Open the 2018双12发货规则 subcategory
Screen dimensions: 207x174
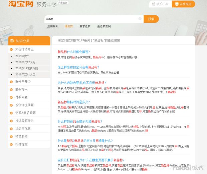(x=27, y=68)
